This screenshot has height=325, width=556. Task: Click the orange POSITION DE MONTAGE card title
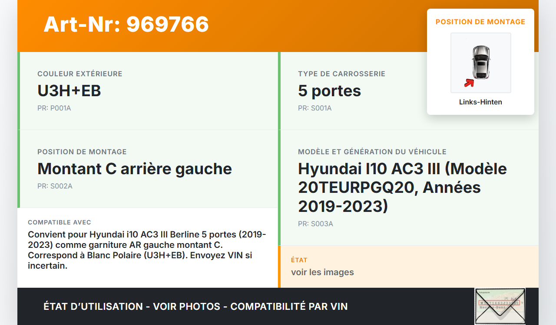pos(480,22)
